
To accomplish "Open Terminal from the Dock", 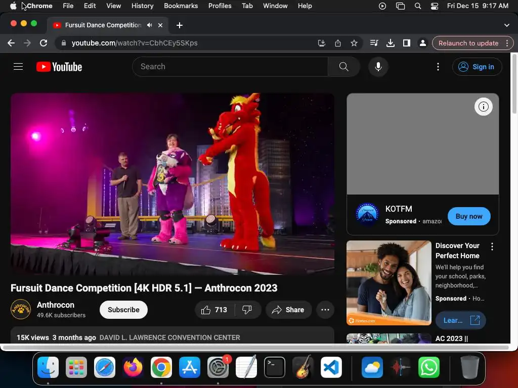I will tap(275, 367).
